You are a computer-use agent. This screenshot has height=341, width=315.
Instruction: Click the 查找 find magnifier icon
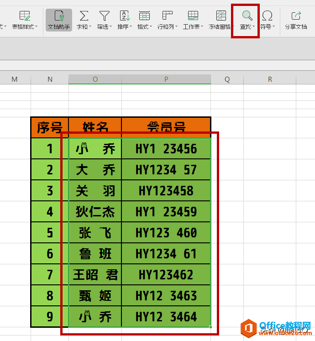pyautogui.click(x=247, y=15)
